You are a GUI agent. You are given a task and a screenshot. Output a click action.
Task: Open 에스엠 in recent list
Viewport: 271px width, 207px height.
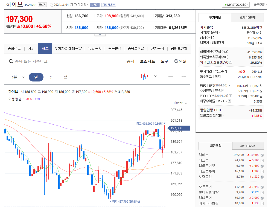(204, 161)
